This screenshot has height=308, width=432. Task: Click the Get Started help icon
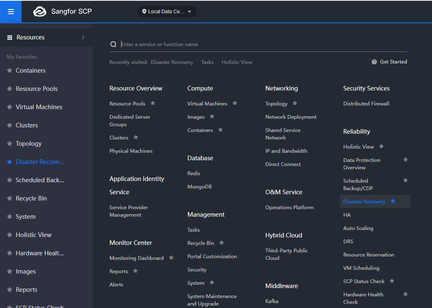click(x=374, y=62)
